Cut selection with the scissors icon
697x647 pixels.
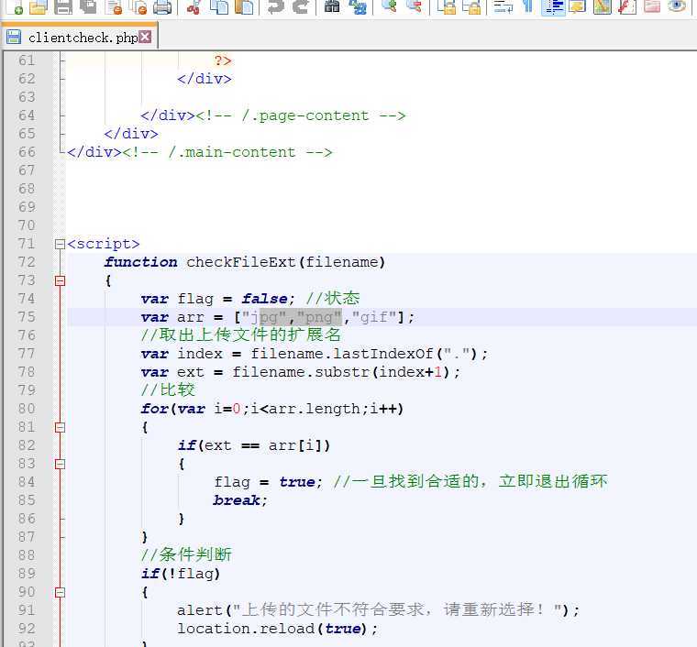point(194,6)
